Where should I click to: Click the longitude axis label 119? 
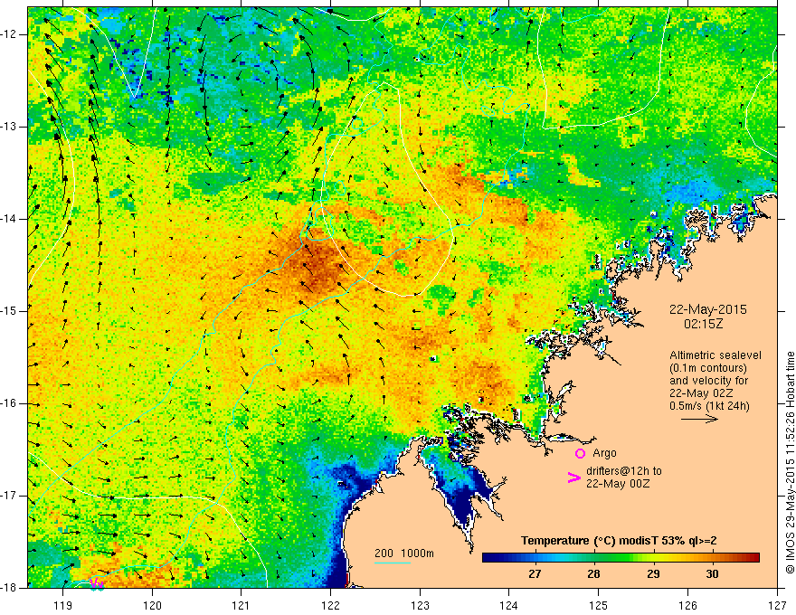(x=63, y=605)
